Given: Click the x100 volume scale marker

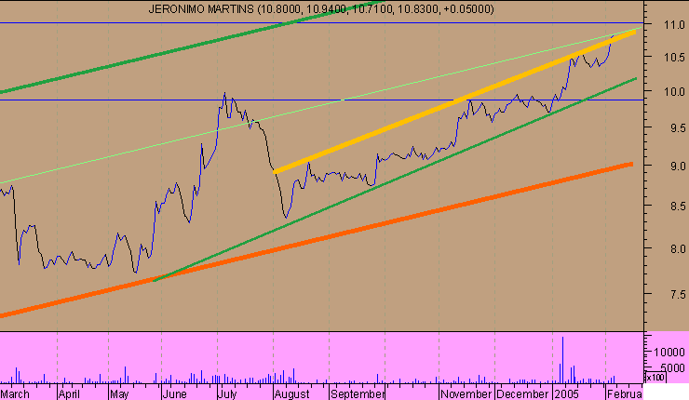Looking at the screenshot, I should click(x=655, y=377).
